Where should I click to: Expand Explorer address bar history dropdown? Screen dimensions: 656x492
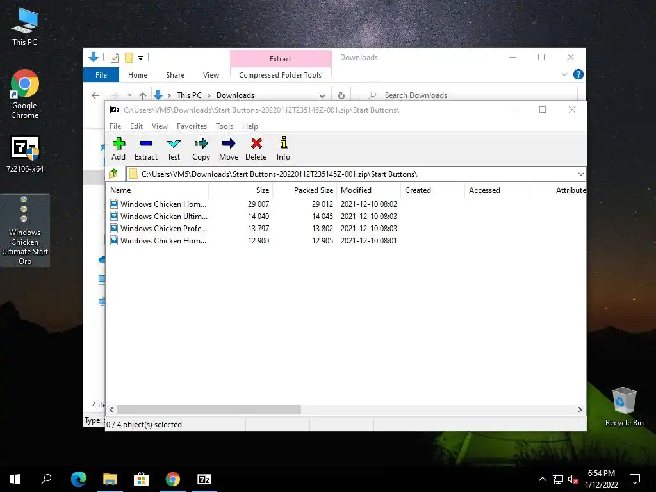(x=322, y=95)
